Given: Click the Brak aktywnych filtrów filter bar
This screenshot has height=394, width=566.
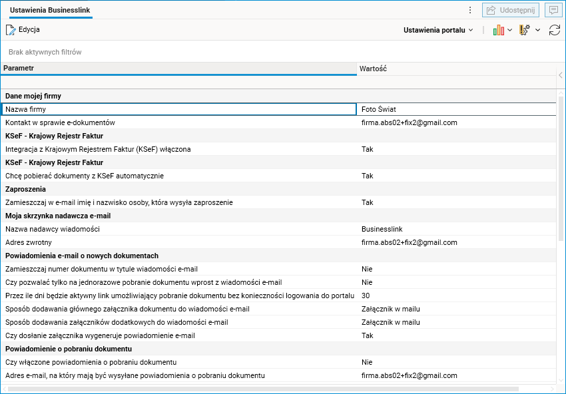Looking at the screenshot, I should [x=45, y=52].
